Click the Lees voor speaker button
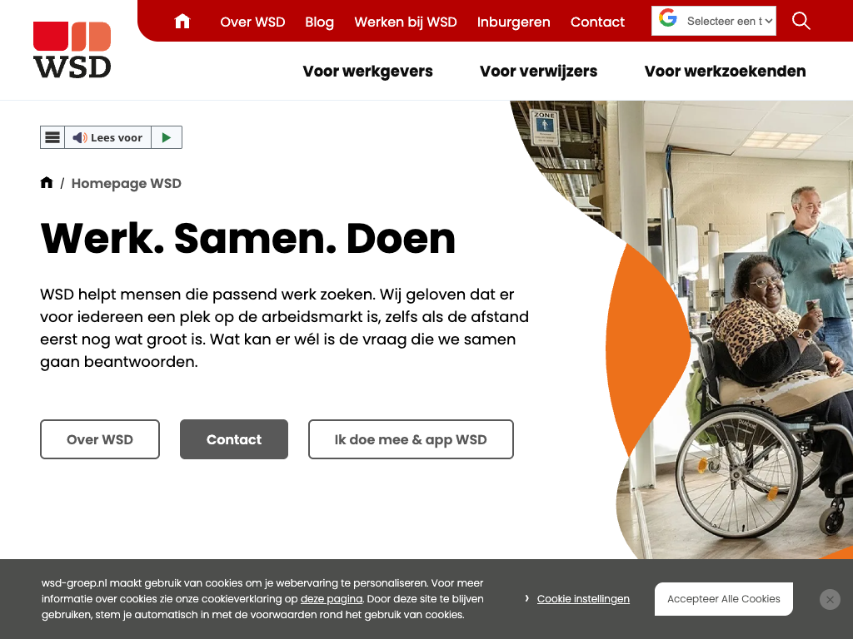The width and height of the screenshot is (853, 639). (x=107, y=137)
